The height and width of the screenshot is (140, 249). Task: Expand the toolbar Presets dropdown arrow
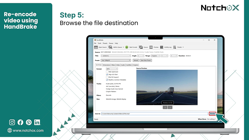(183, 47)
